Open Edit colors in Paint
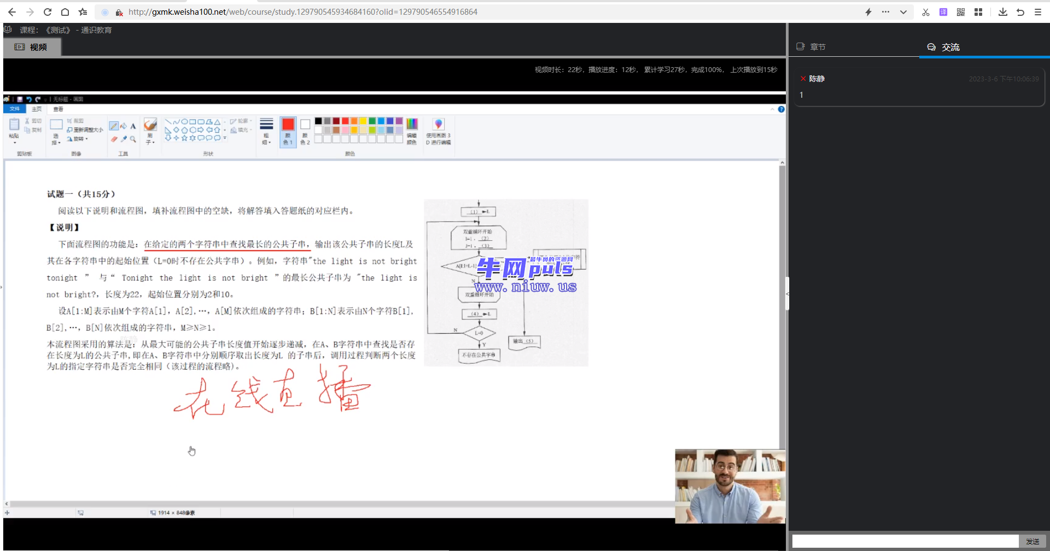The height and width of the screenshot is (551, 1050). tap(412, 132)
